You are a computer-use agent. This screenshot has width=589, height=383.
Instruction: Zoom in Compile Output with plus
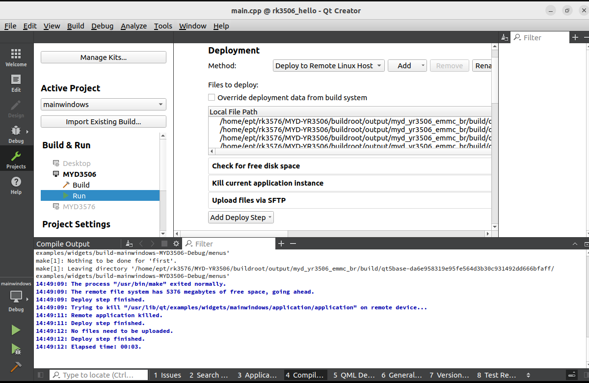pyautogui.click(x=281, y=244)
